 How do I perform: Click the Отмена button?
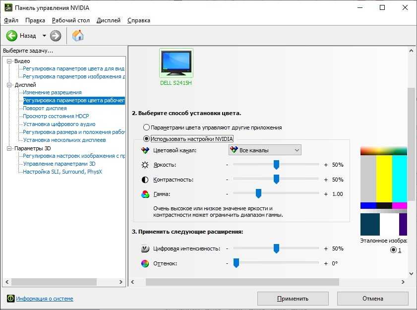click(372, 299)
